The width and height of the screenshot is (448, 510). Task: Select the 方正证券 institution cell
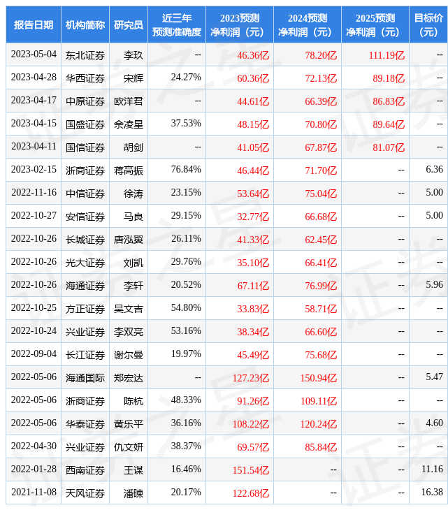(x=85, y=309)
